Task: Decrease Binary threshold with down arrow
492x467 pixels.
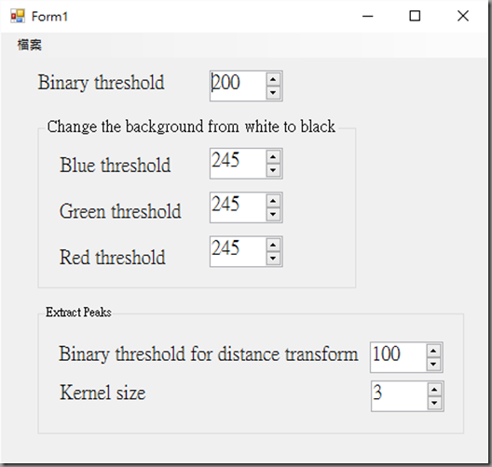Action: coord(273,93)
